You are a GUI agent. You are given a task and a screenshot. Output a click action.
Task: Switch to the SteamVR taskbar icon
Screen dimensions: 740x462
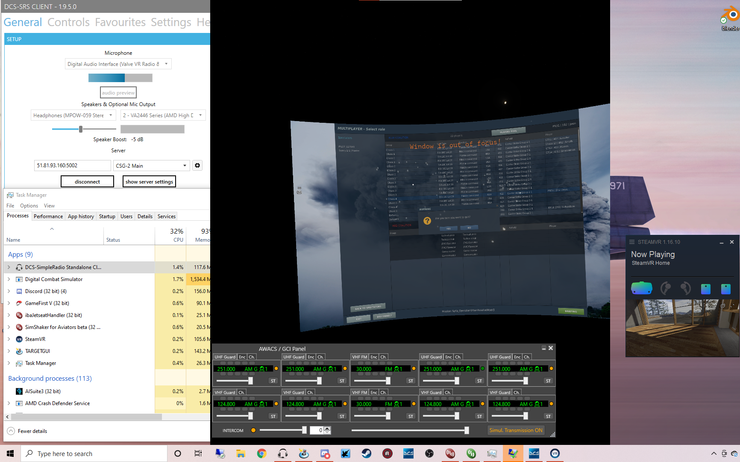pos(555,453)
